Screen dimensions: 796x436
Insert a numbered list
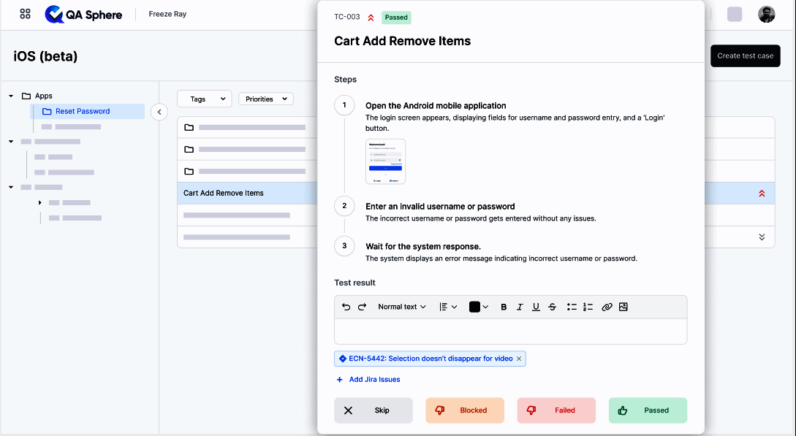tap(588, 307)
